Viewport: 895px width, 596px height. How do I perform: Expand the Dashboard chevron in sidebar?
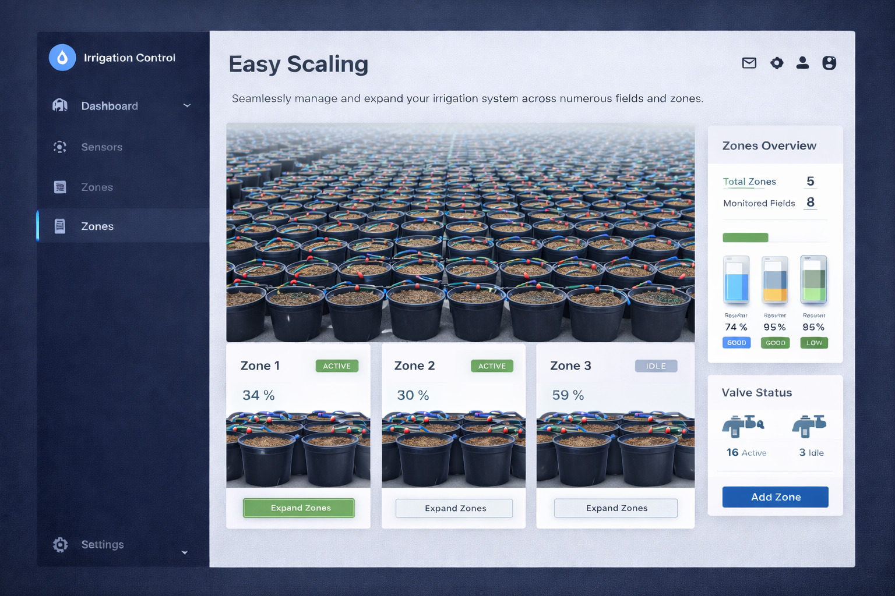187,105
